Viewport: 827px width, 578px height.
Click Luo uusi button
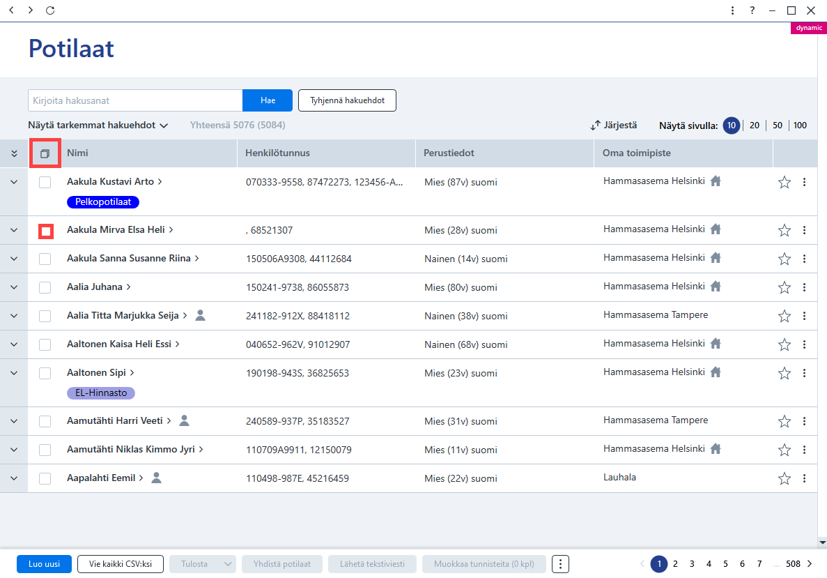tap(44, 564)
